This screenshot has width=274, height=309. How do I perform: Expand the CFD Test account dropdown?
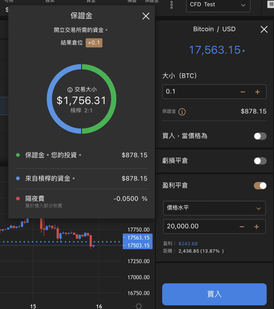(x=218, y=5)
